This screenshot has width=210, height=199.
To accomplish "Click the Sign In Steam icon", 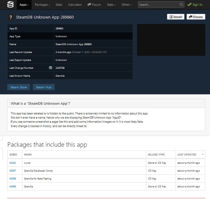I will click(x=189, y=5).
